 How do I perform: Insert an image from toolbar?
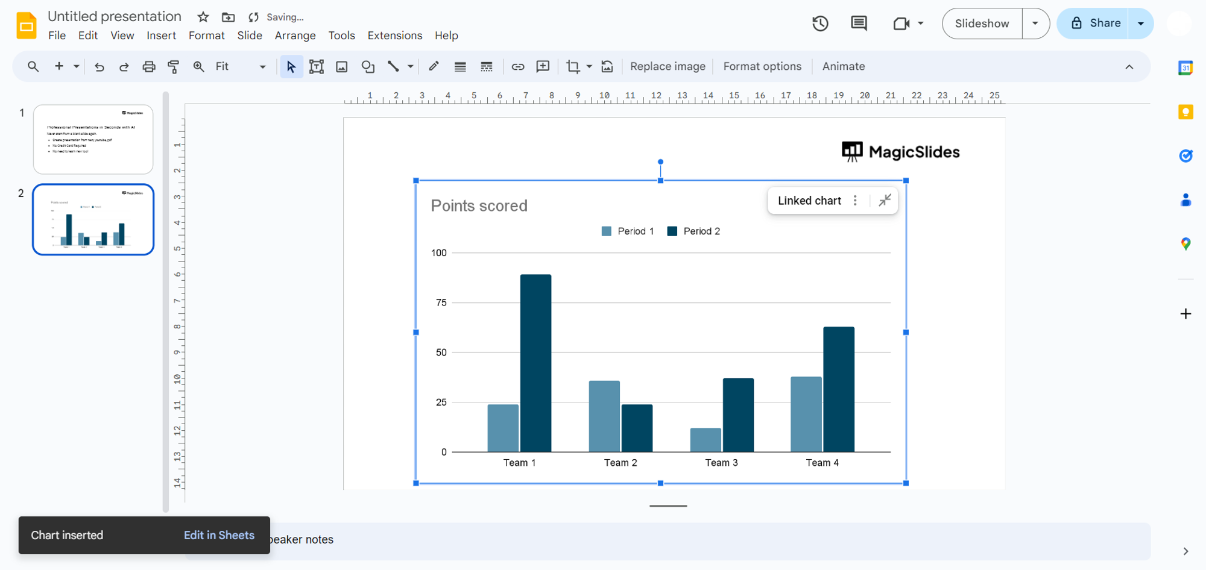click(x=342, y=66)
